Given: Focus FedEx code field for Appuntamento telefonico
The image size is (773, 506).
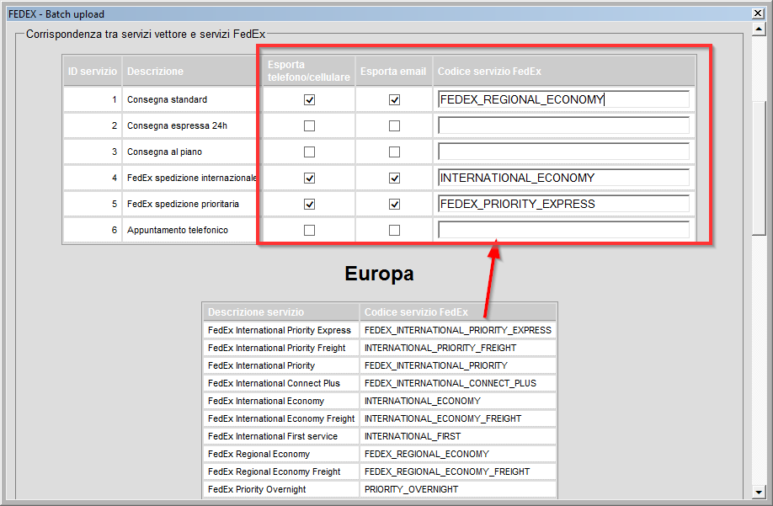Looking at the screenshot, I should tap(563, 230).
